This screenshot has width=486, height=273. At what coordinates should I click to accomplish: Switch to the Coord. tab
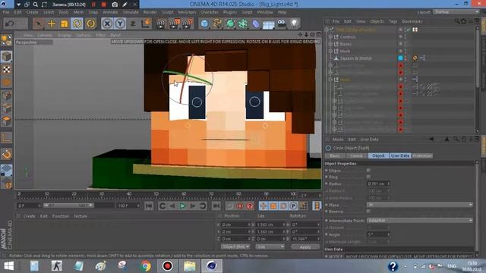click(x=356, y=155)
